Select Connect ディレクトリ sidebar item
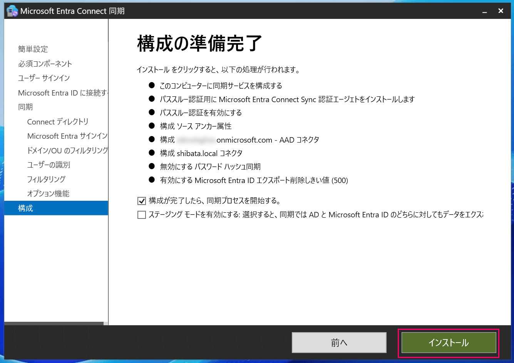The width and height of the screenshot is (514, 363). coord(58,122)
